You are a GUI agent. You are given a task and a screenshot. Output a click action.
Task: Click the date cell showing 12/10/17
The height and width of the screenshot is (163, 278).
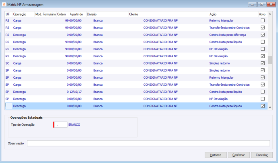(76, 92)
